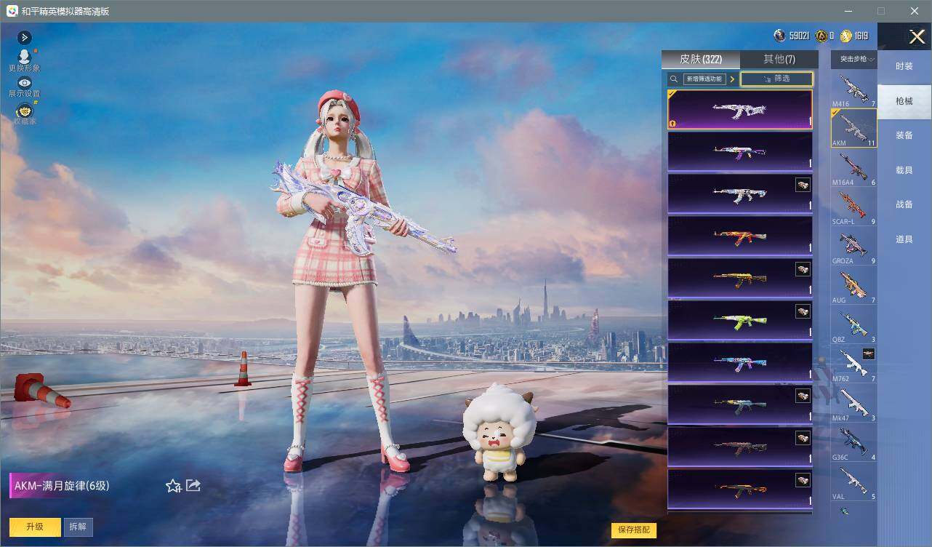Click the 新增筛选功能 label
The image size is (932, 547).
coord(704,79)
